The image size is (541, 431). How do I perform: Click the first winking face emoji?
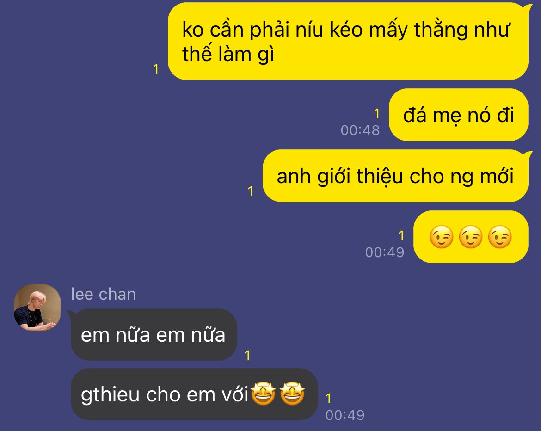[441, 237]
